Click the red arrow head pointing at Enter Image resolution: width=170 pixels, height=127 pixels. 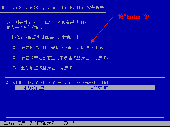click(92, 41)
